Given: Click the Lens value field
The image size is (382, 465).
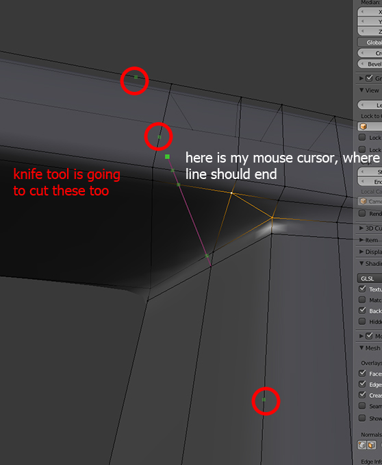Looking at the screenshot, I should point(370,105).
